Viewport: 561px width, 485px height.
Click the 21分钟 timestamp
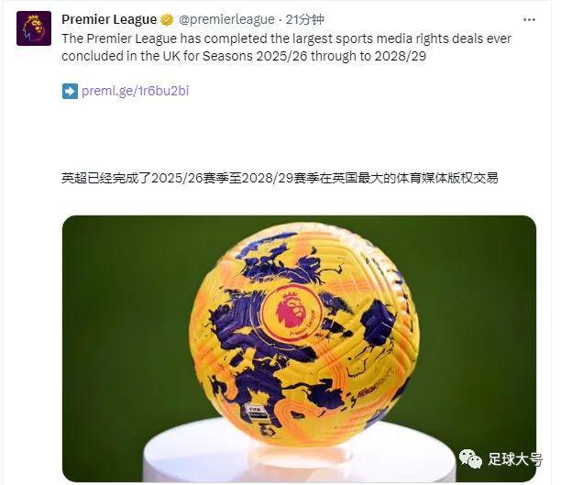pos(304,19)
